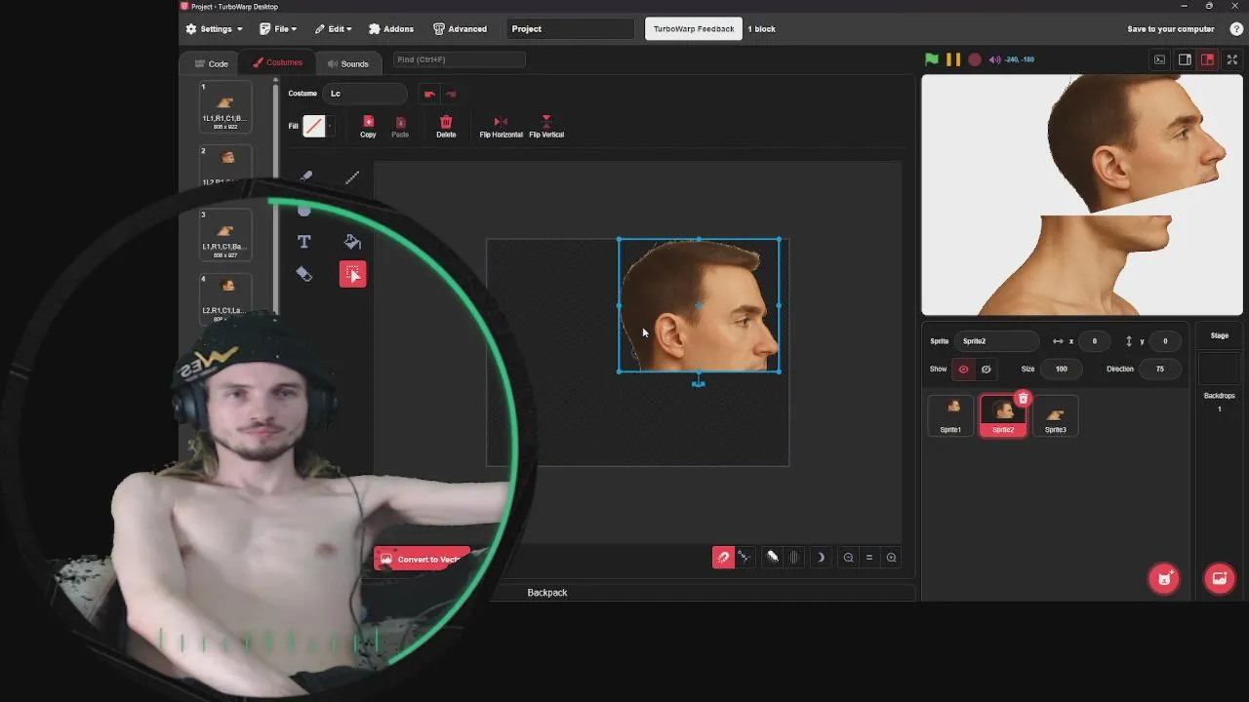Open the Fill color swatch
This screenshot has width=1249, height=702.
(x=313, y=126)
